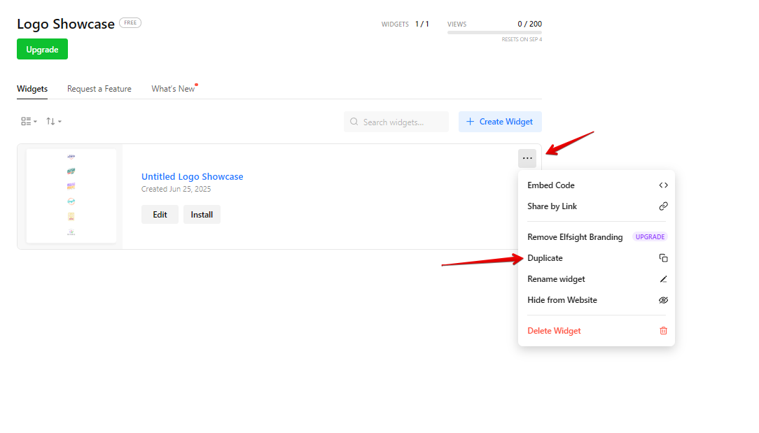This screenshot has width=759, height=433.
Task: Click the Share by Link chain icon
Action: pyautogui.click(x=663, y=206)
